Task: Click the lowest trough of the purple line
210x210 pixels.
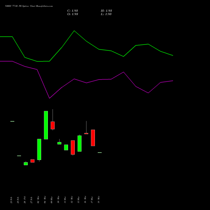Action: [50, 98]
